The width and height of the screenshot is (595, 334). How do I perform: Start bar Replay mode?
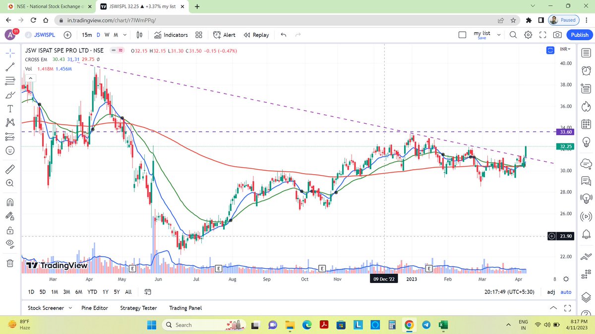pyautogui.click(x=256, y=35)
